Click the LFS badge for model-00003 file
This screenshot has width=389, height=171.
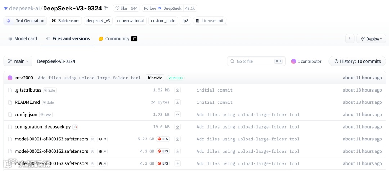(x=163, y=163)
